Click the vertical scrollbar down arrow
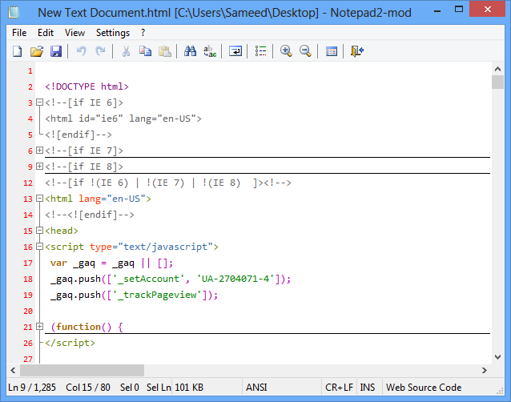Image resolution: width=511 pixels, height=402 pixels. click(x=497, y=357)
